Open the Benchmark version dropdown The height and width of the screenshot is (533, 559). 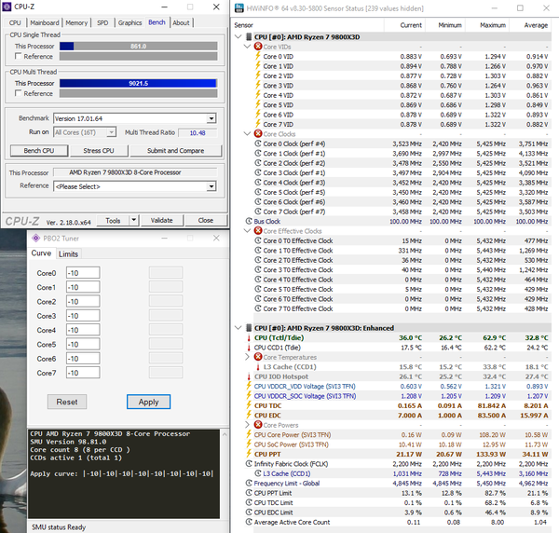pyautogui.click(x=211, y=118)
